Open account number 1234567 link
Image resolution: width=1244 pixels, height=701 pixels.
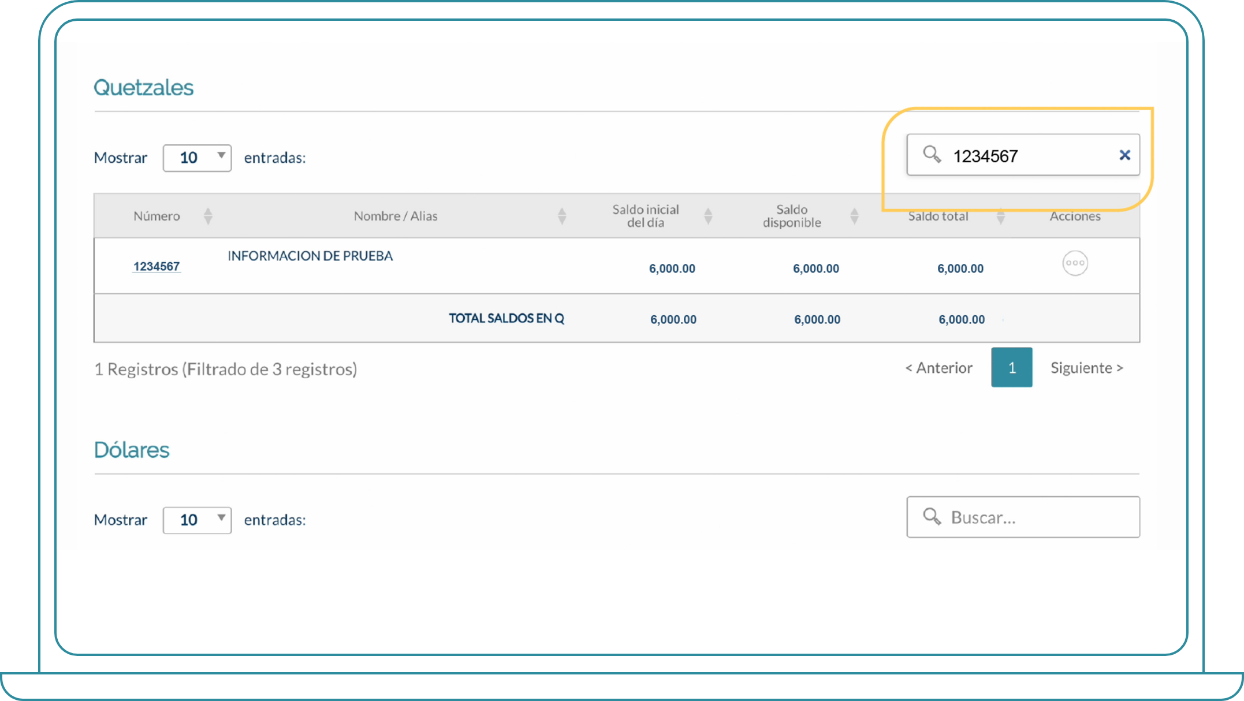point(157,266)
